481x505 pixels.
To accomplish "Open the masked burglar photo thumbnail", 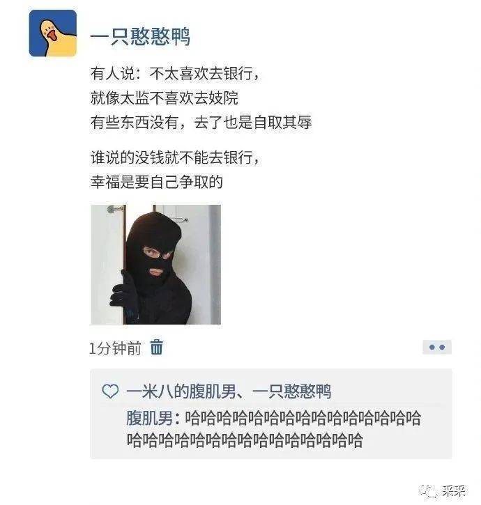I will [x=155, y=265].
